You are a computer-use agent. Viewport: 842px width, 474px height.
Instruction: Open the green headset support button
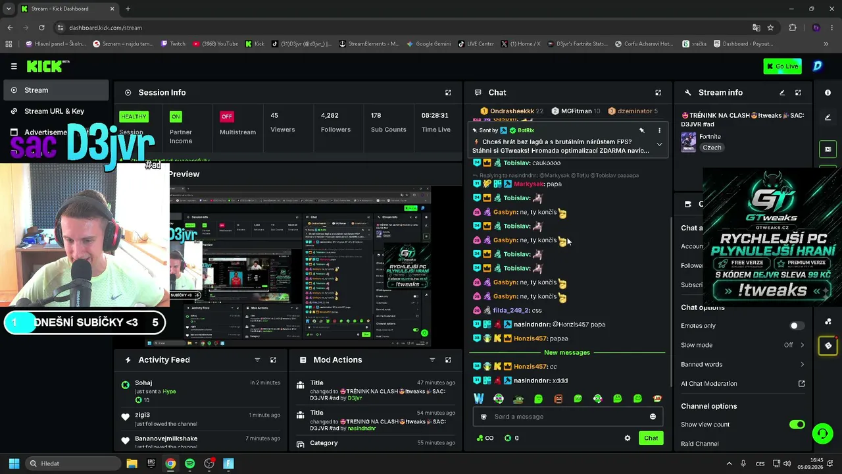click(x=822, y=434)
